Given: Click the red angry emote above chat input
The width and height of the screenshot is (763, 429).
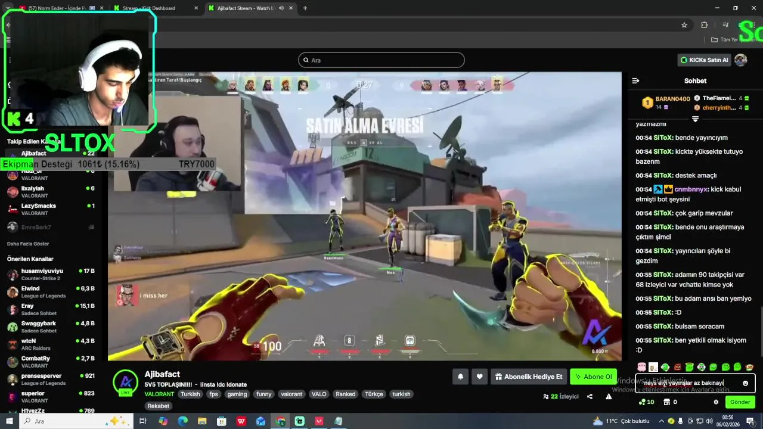Looking at the screenshot, I should coord(677,367).
